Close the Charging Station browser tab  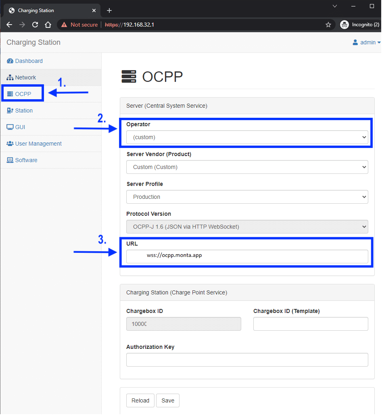pos(94,10)
